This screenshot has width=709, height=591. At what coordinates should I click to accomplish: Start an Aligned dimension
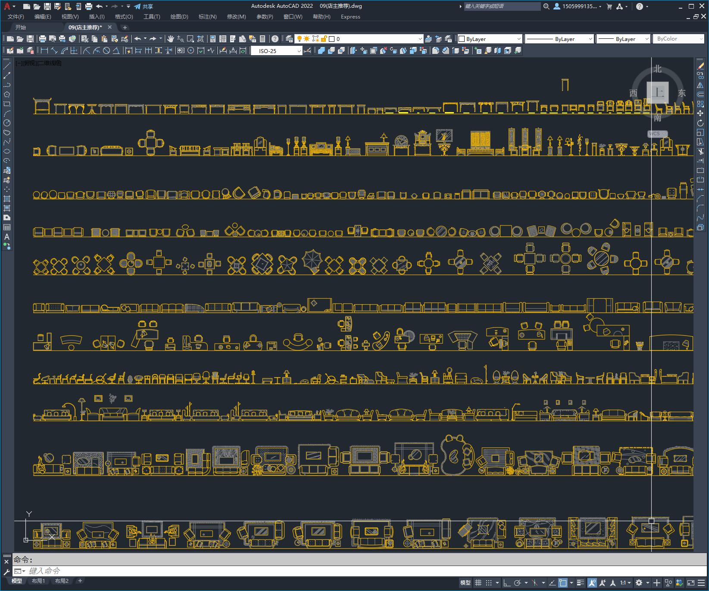coord(54,50)
